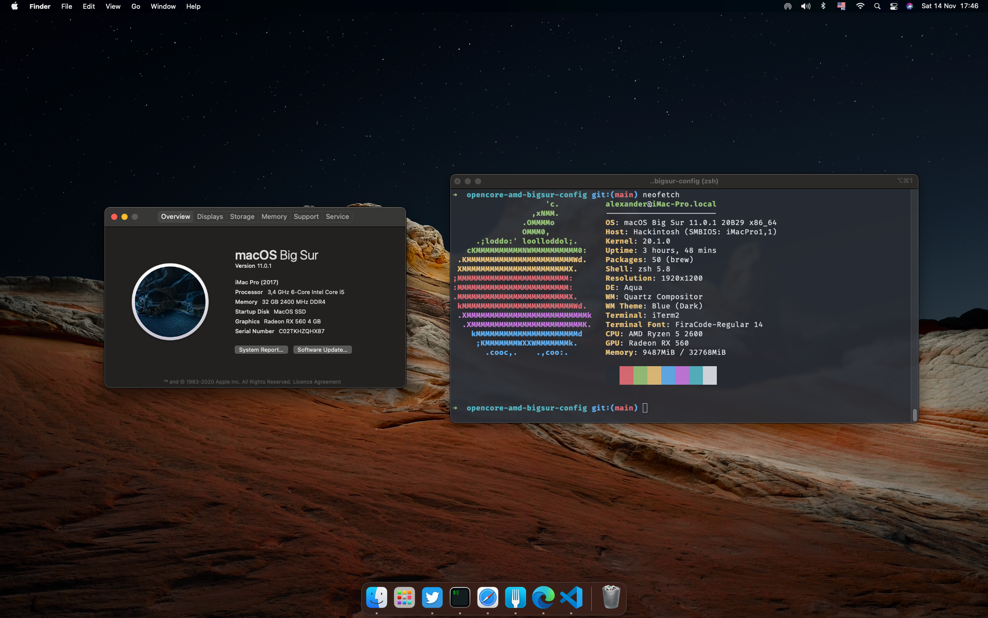Click the 'Startup Disk MacOS SSD' row

[x=271, y=312]
